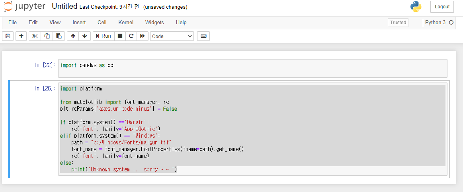Click the else: line of code
The width and height of the screenshot is (463, 192).
pyautogui.click(x=67, y=163)
